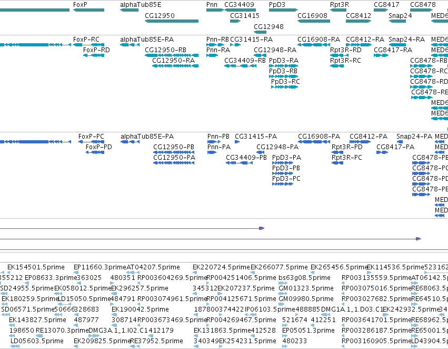Screen dimensions: 448x349
Task: Click the EK265456.5prime EST label
Action: coord(339,267)
